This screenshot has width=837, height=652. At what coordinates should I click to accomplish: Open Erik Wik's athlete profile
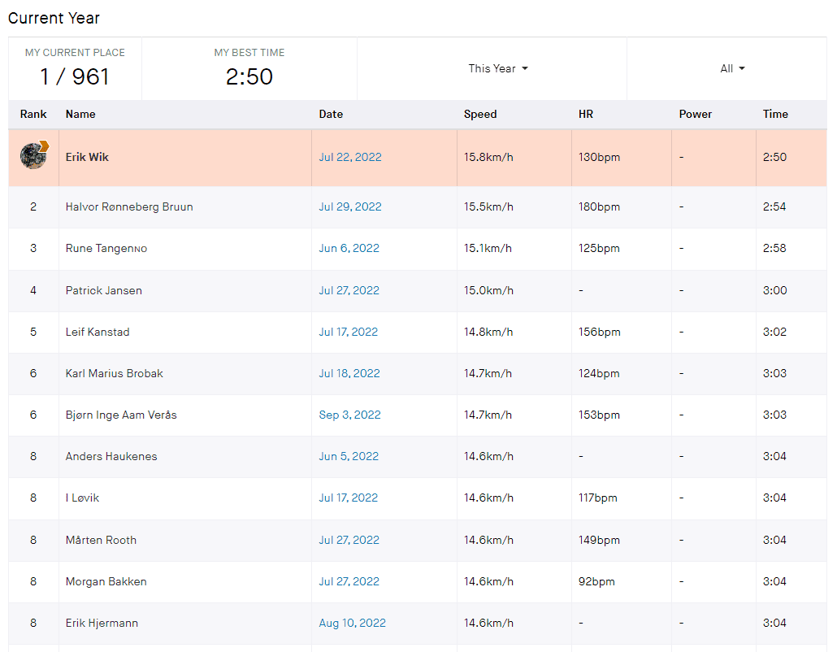(x=87, y=157)
